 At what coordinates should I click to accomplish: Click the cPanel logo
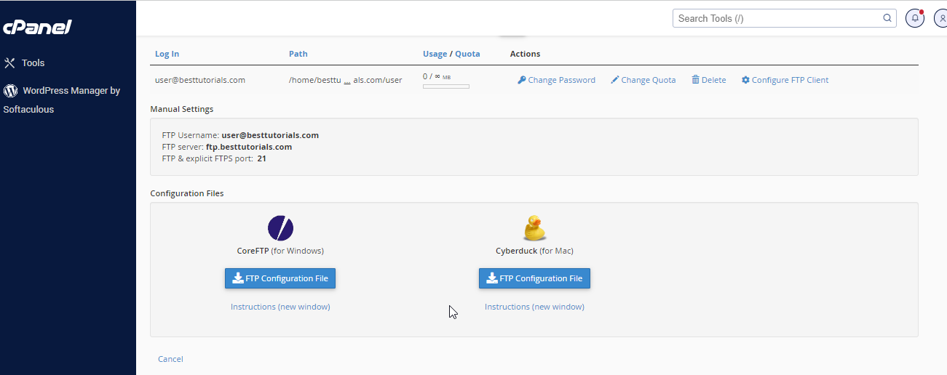tap(37, 27)
